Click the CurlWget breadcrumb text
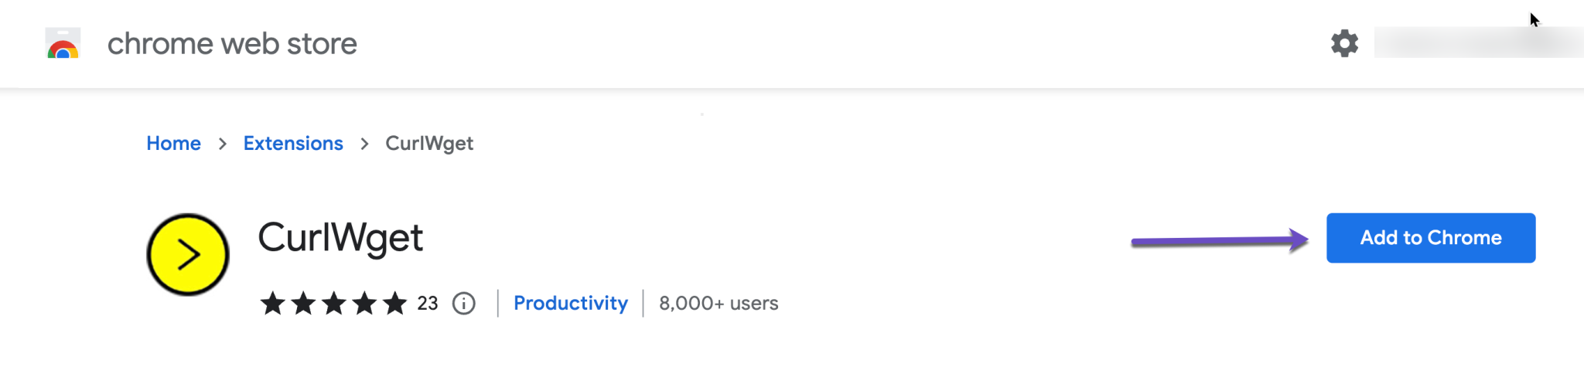 (429, 144)
